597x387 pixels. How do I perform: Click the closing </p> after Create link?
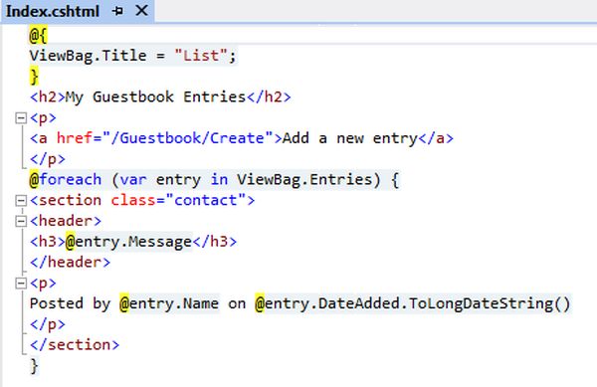point(48,159)
